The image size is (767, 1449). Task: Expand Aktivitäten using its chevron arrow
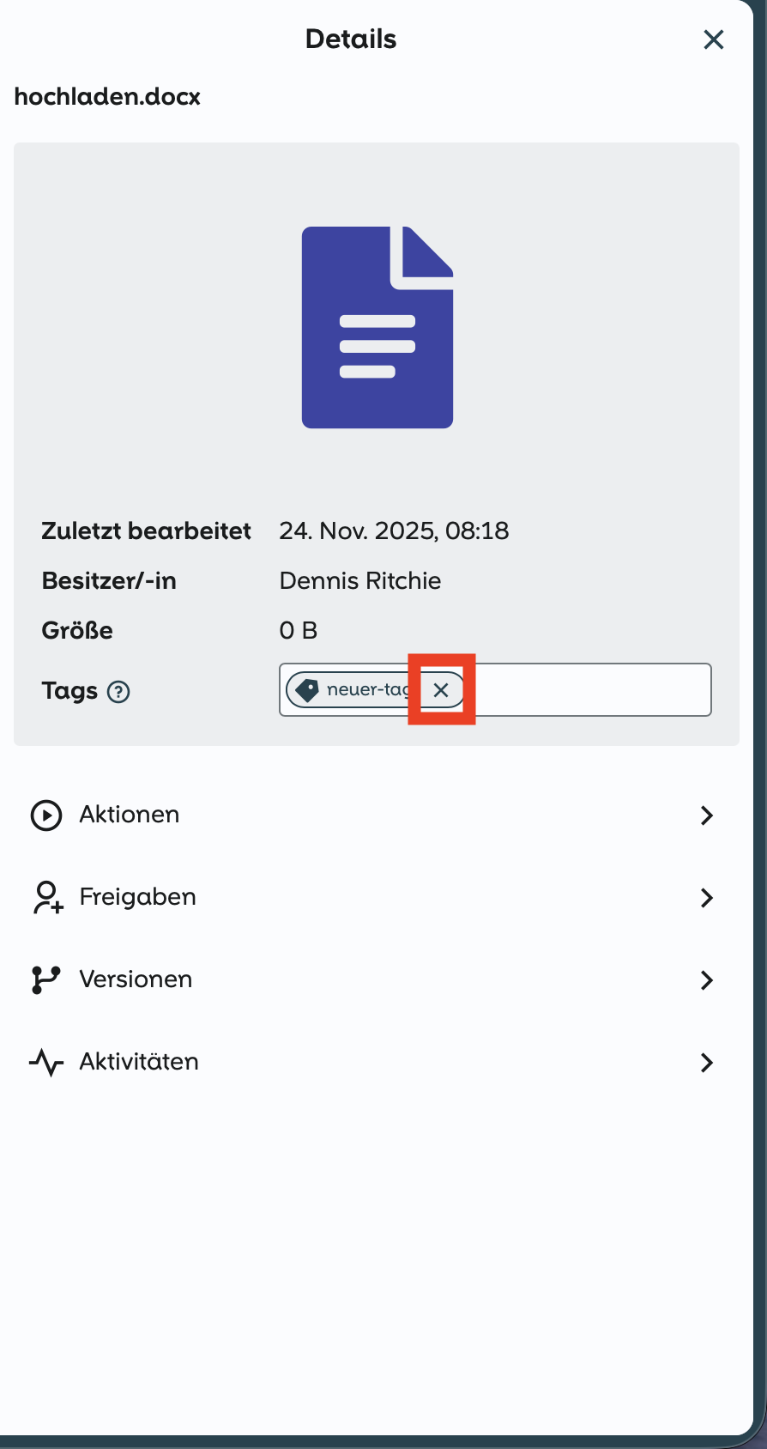[706, 1063]
